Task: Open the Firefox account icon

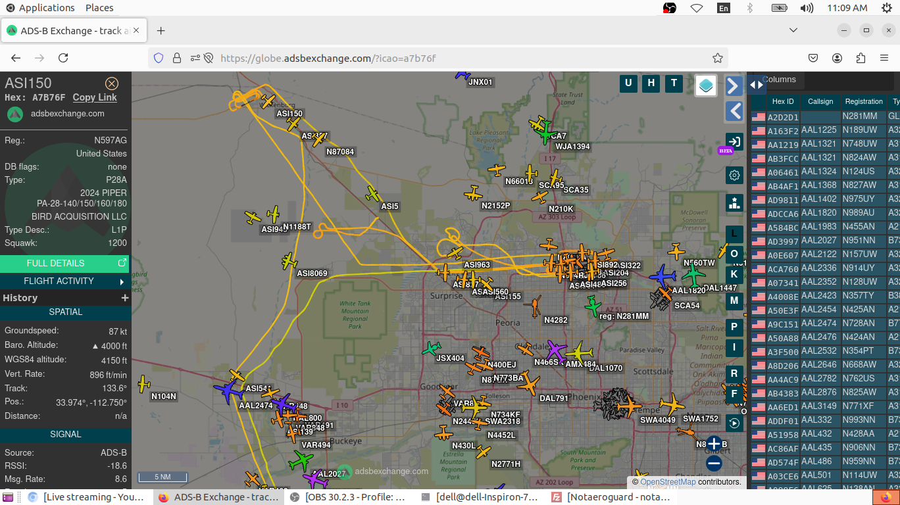Action: coord(837,58)
